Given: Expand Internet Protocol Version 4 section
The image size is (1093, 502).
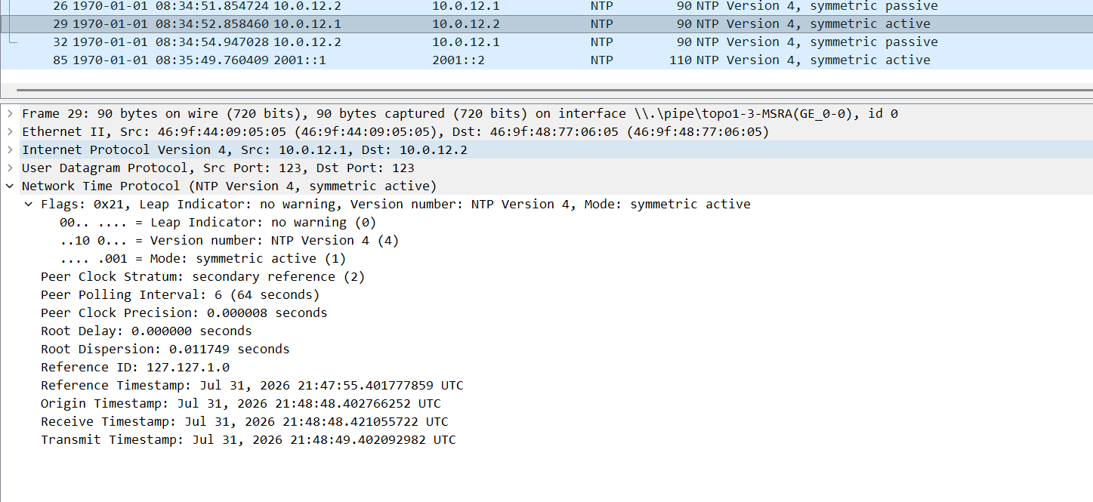Looking at the screenshot, I should tap(10, 150).
